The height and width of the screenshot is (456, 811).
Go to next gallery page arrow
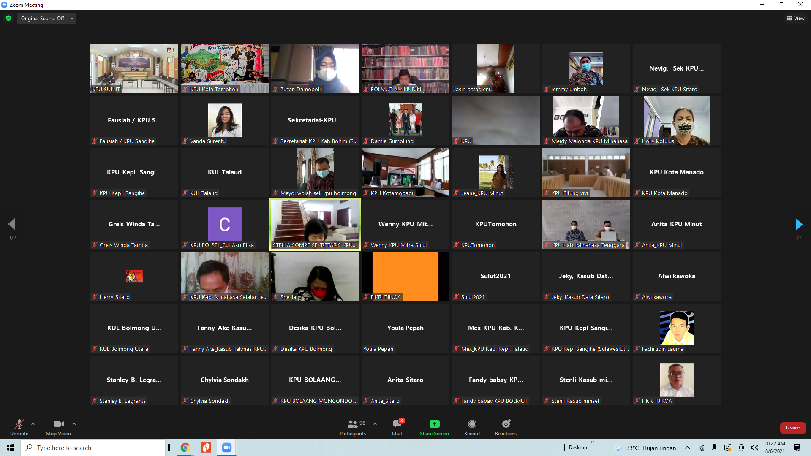pyautogui.click(x=798, y=224)
